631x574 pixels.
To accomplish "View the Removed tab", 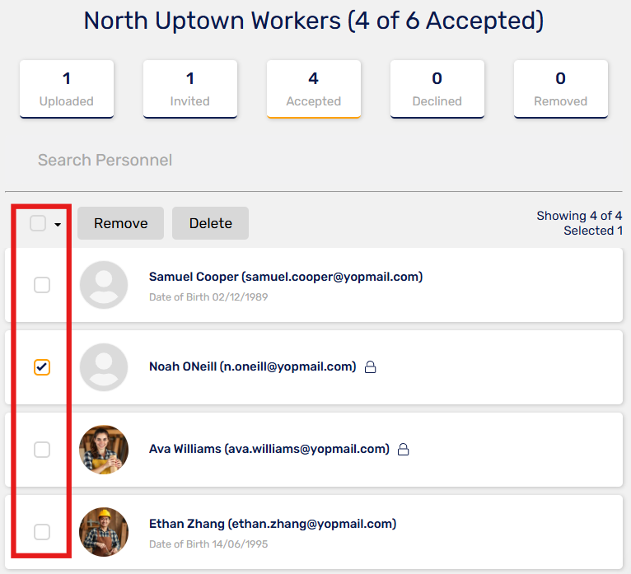I will pos(561,89).
